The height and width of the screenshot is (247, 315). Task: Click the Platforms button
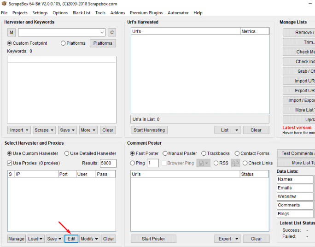[x=103, y=43]
